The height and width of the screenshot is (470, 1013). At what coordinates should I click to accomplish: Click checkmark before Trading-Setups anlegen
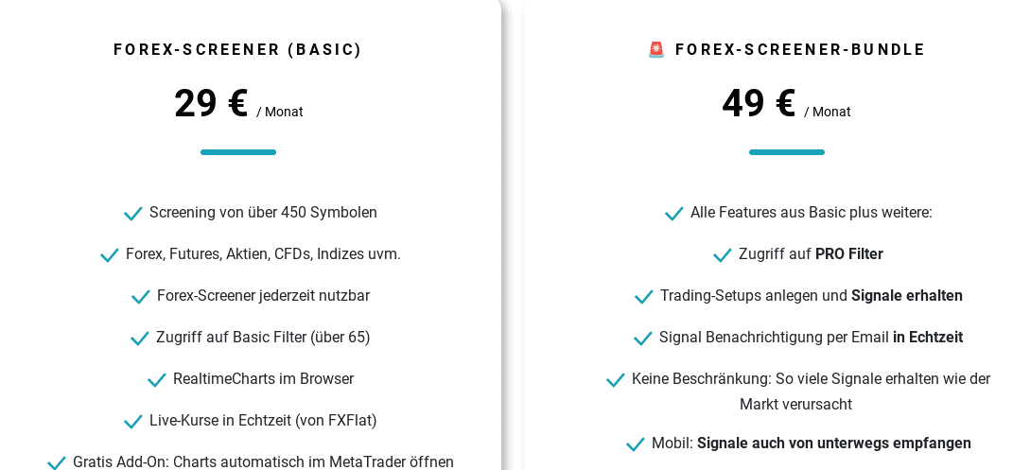(x=644, y=297)
